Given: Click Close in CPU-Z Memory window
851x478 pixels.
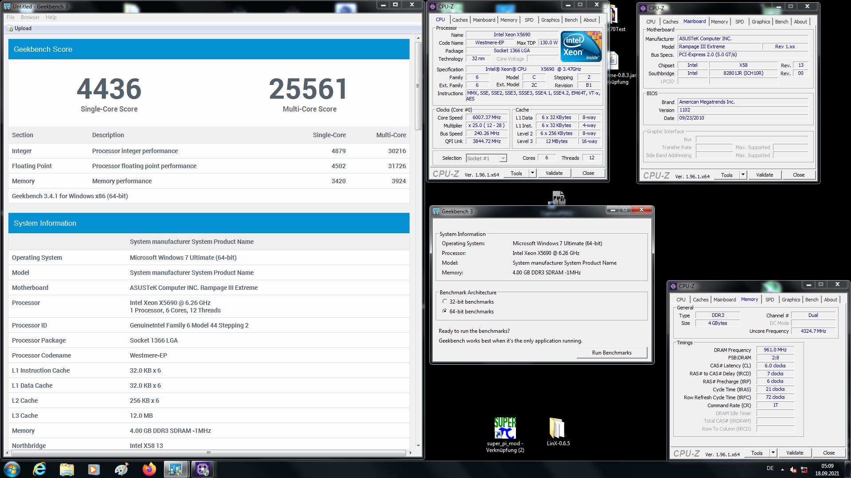Looking at the screenshot, I should tap(828, 453).
